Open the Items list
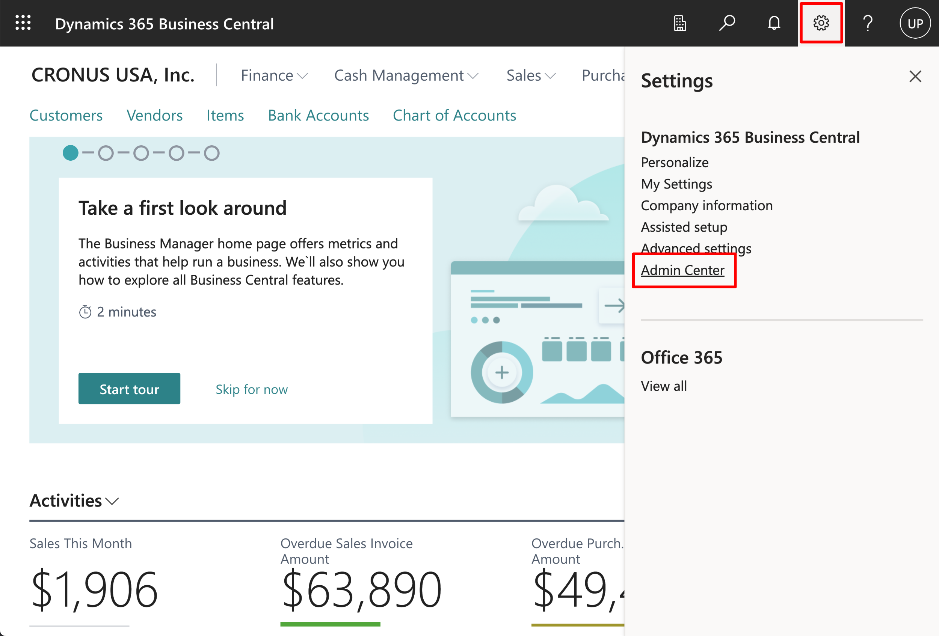Screen dimensions: 939x636 pyautogui.click(x=225, y=116)
